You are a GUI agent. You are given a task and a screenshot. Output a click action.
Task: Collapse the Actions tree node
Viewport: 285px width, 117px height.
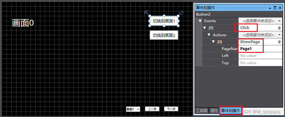(209, 35)
